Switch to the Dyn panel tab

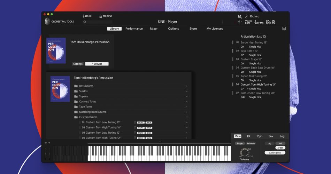click(260, 136)
